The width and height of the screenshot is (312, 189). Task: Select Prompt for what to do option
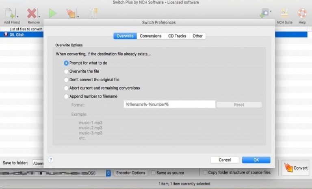[86, 63]
